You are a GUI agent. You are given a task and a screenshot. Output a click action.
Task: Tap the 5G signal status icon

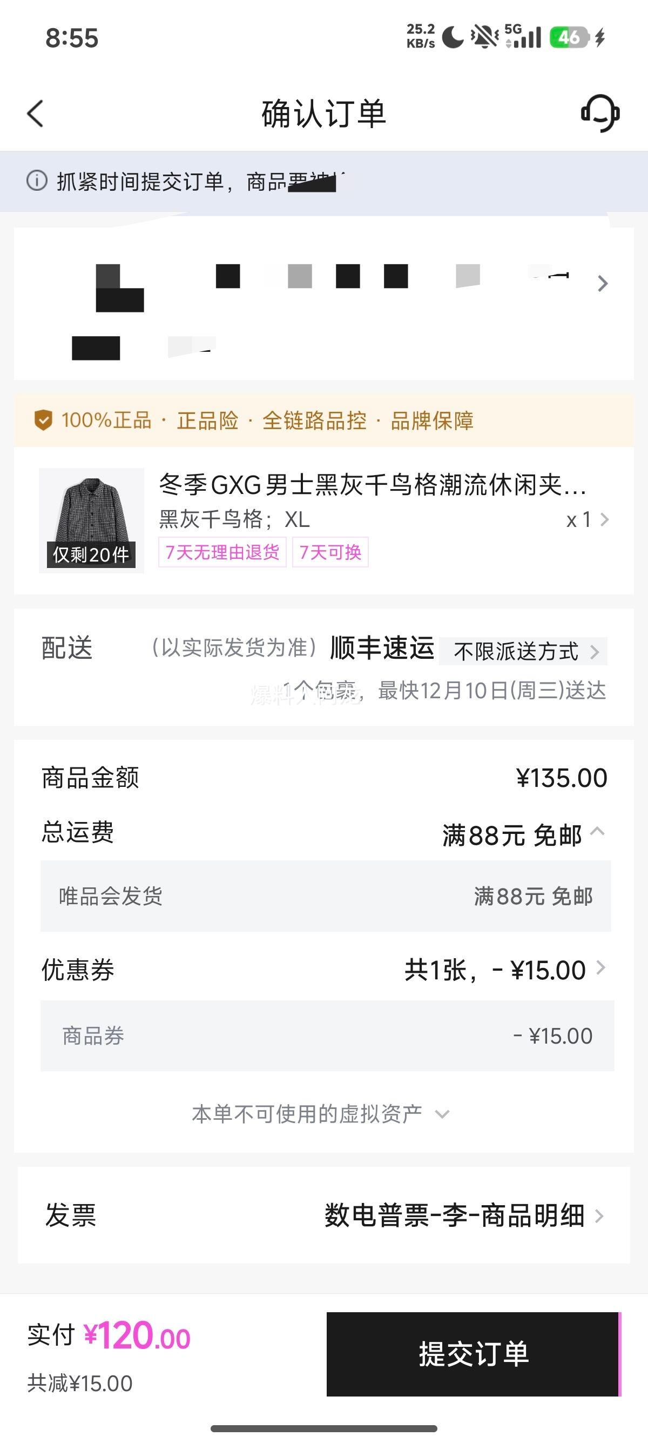(x=523, y=37)
